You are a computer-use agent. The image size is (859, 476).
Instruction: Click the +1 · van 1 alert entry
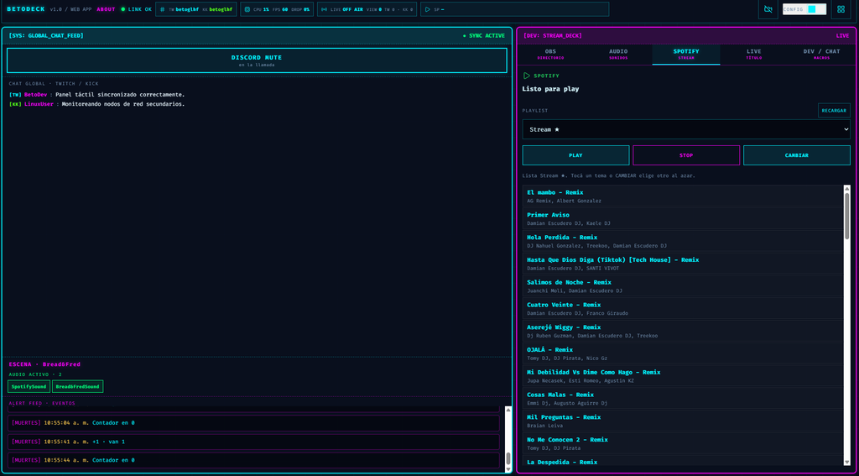tap(253, 442)
